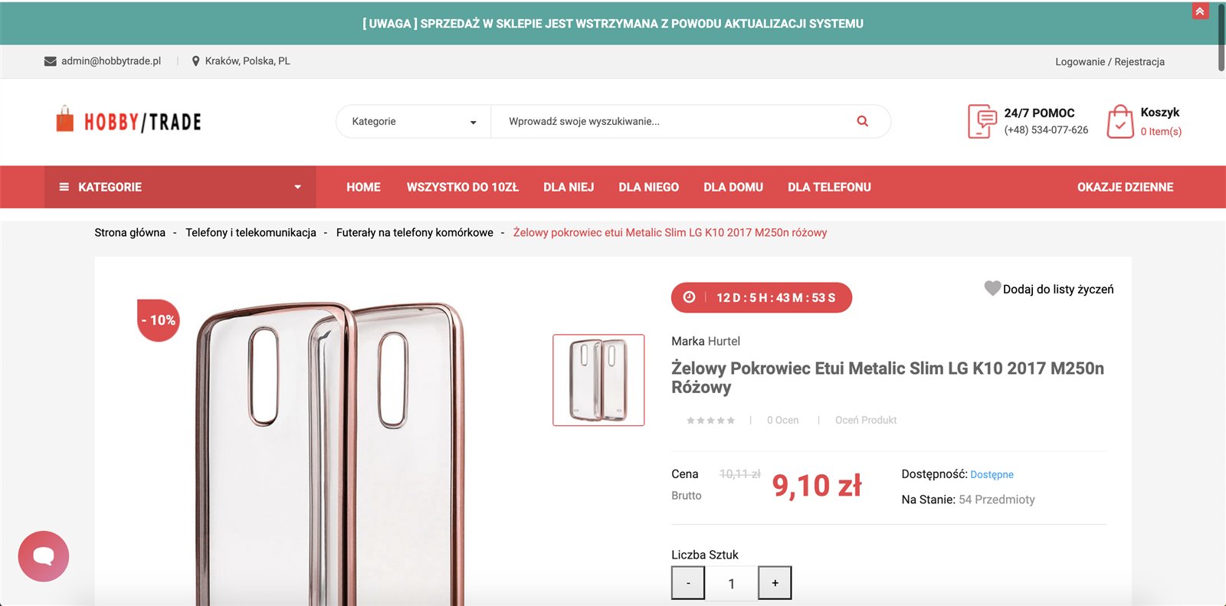Decrease quantity with minus button
The width and height of the screenshot is (1226, 606).
click(x=688, y=583)
